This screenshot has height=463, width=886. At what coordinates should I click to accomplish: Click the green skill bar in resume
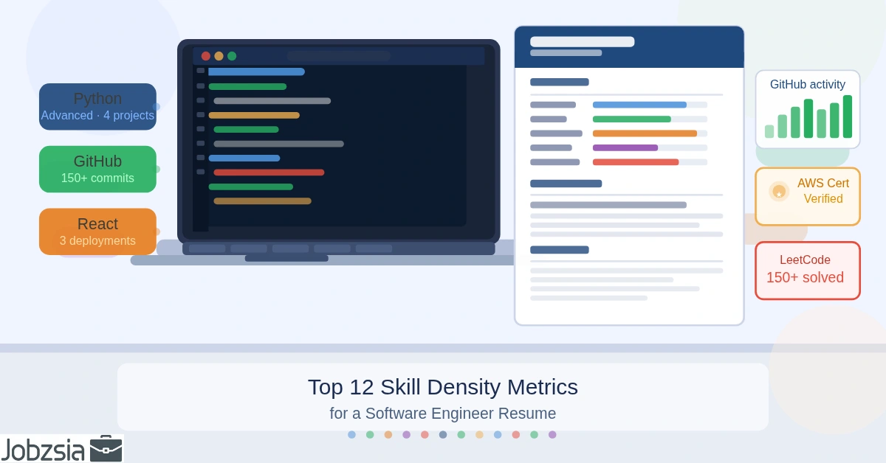(x=632, y=119)
